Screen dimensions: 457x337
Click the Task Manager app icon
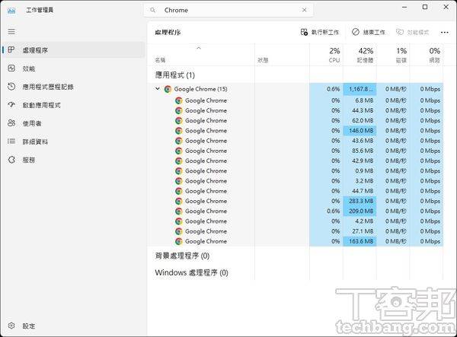(11, 11)
